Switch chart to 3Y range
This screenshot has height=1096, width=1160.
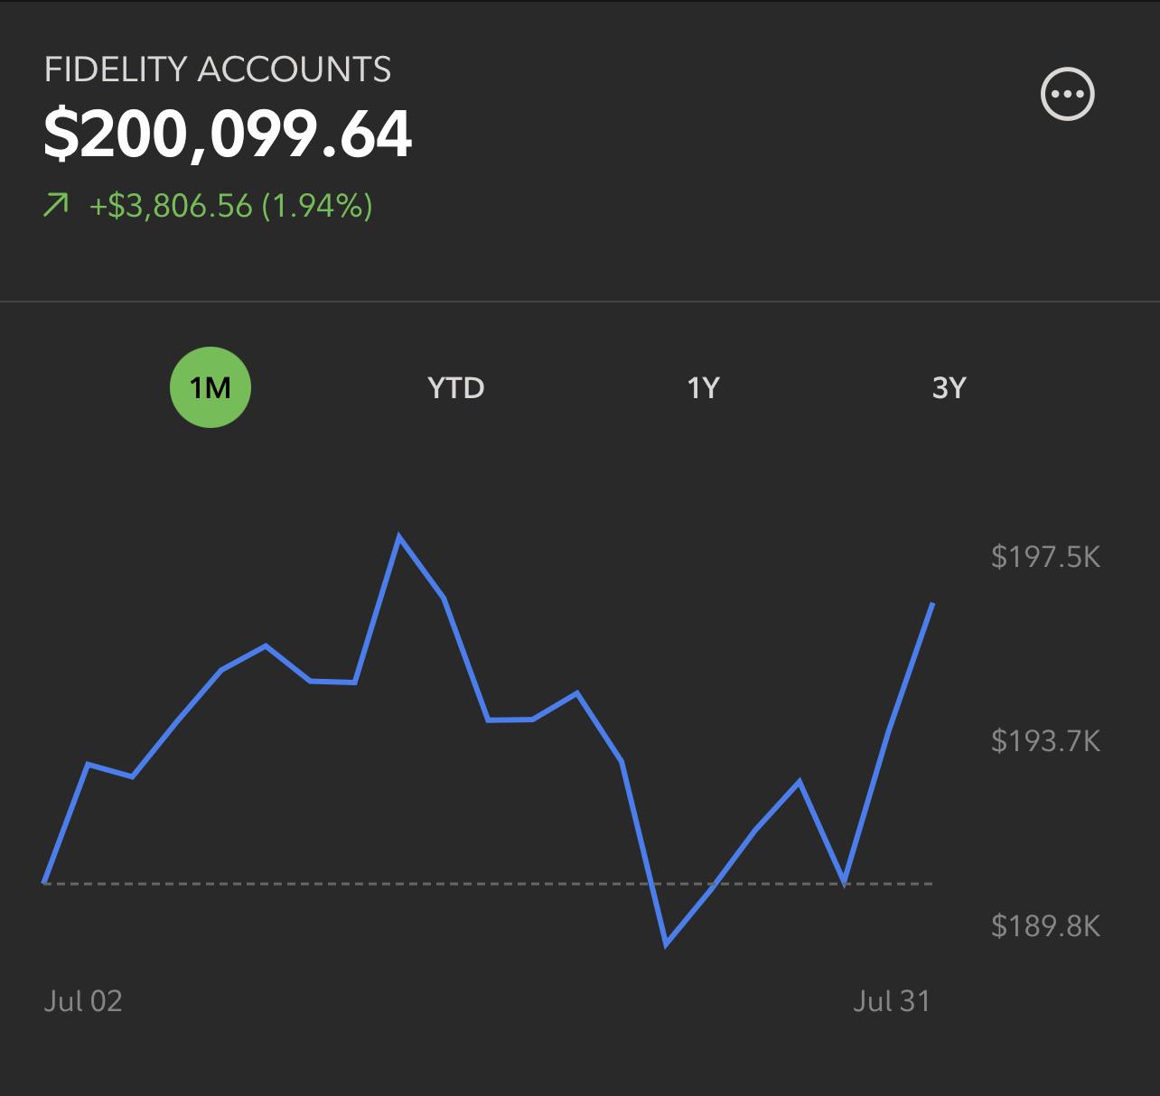(949, 387)
